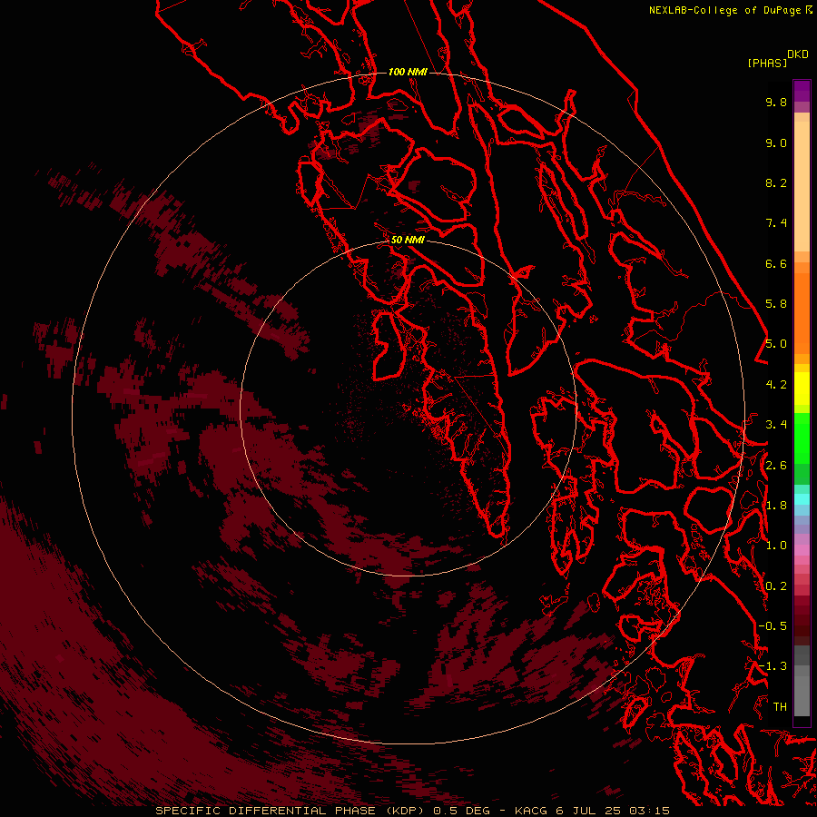Click the 8.2 value on the color scale
817x817 pixels.
point(776,182)
